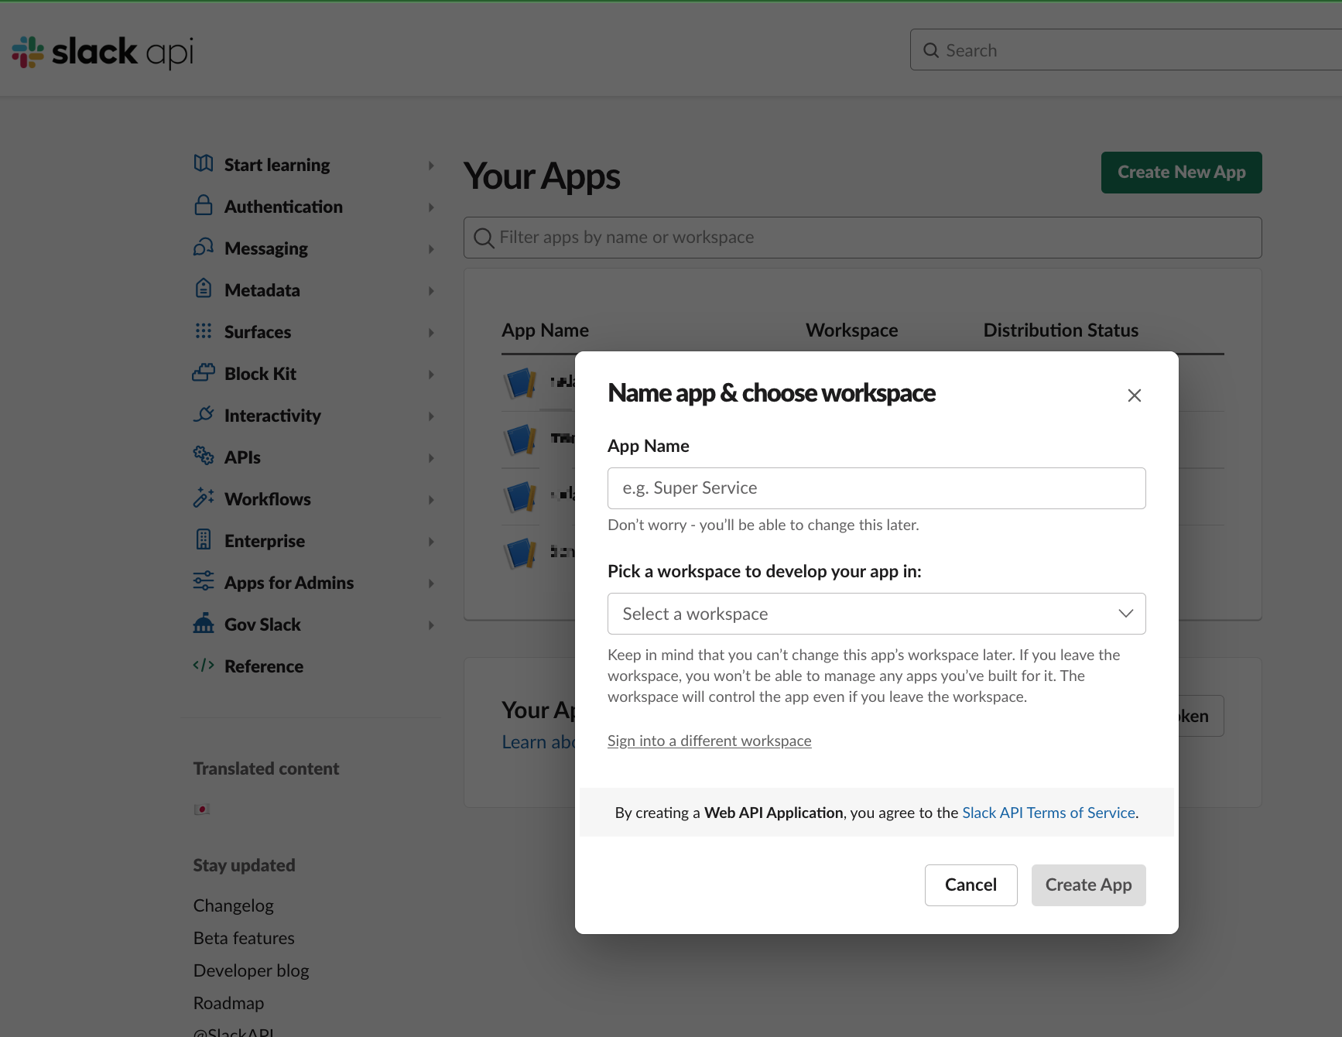
Task: Click the Apps for Admins sliders icon
Action: click(204, 581)
